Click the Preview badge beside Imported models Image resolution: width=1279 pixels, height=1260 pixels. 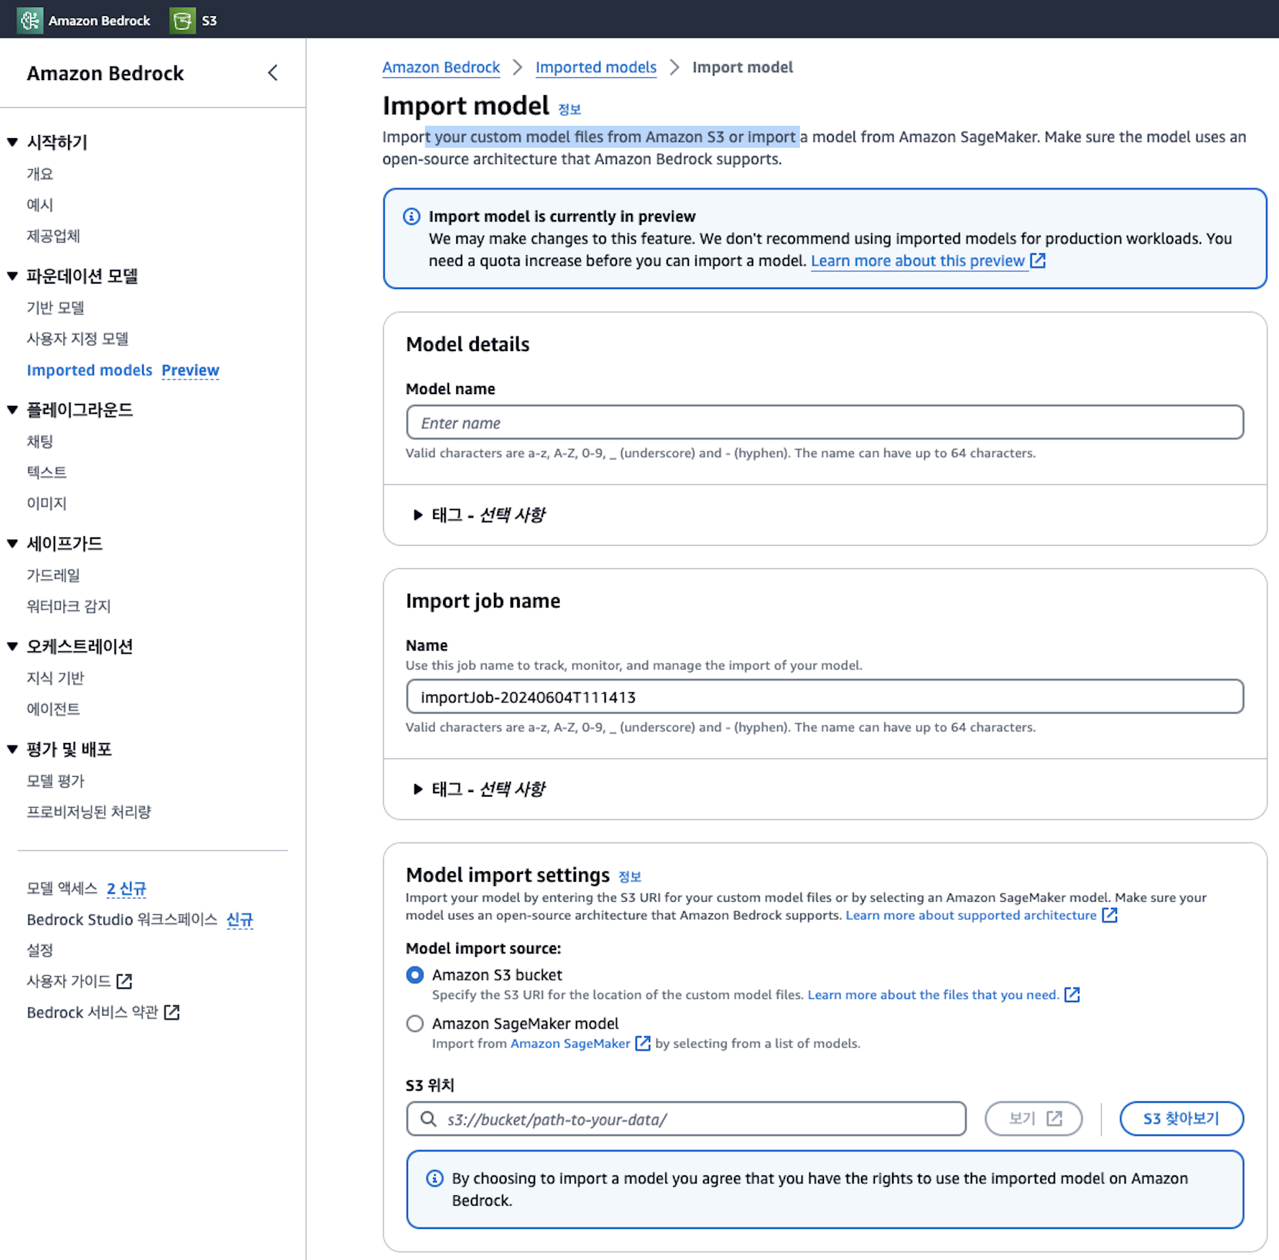click(x=190, y=371)
